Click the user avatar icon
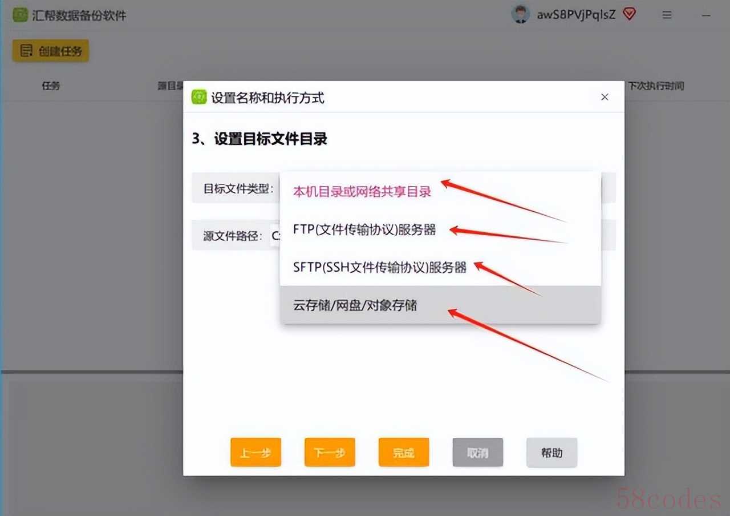Viewport: 730px width, 516px height. [x=520, y=15]
